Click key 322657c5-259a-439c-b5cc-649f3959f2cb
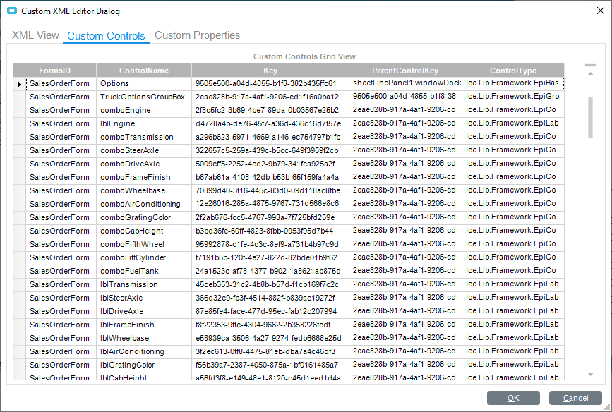The height and width of the screenshot is (412, 612). (x=270, y=150)
